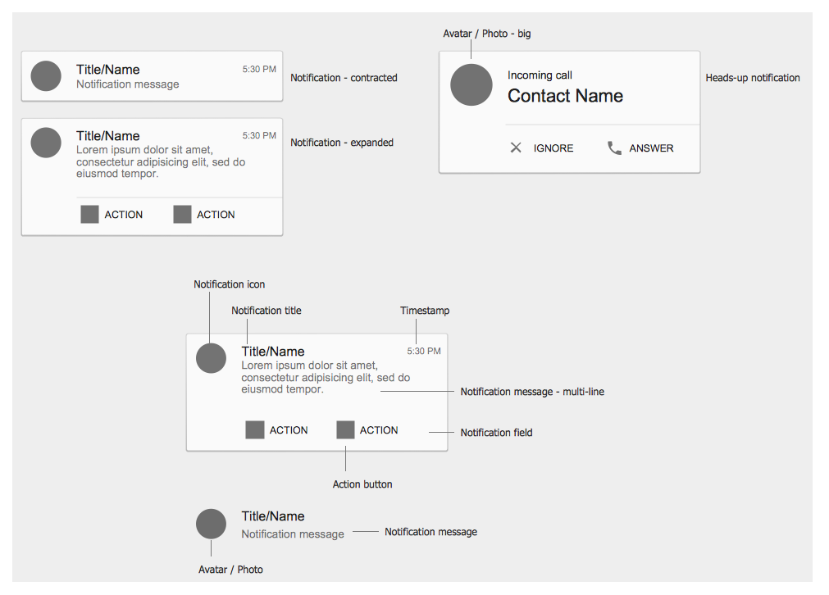This screenshot has width=829, height=595.
Task: Click the 'Heads-up notification' label
Action: coord(753,78)
